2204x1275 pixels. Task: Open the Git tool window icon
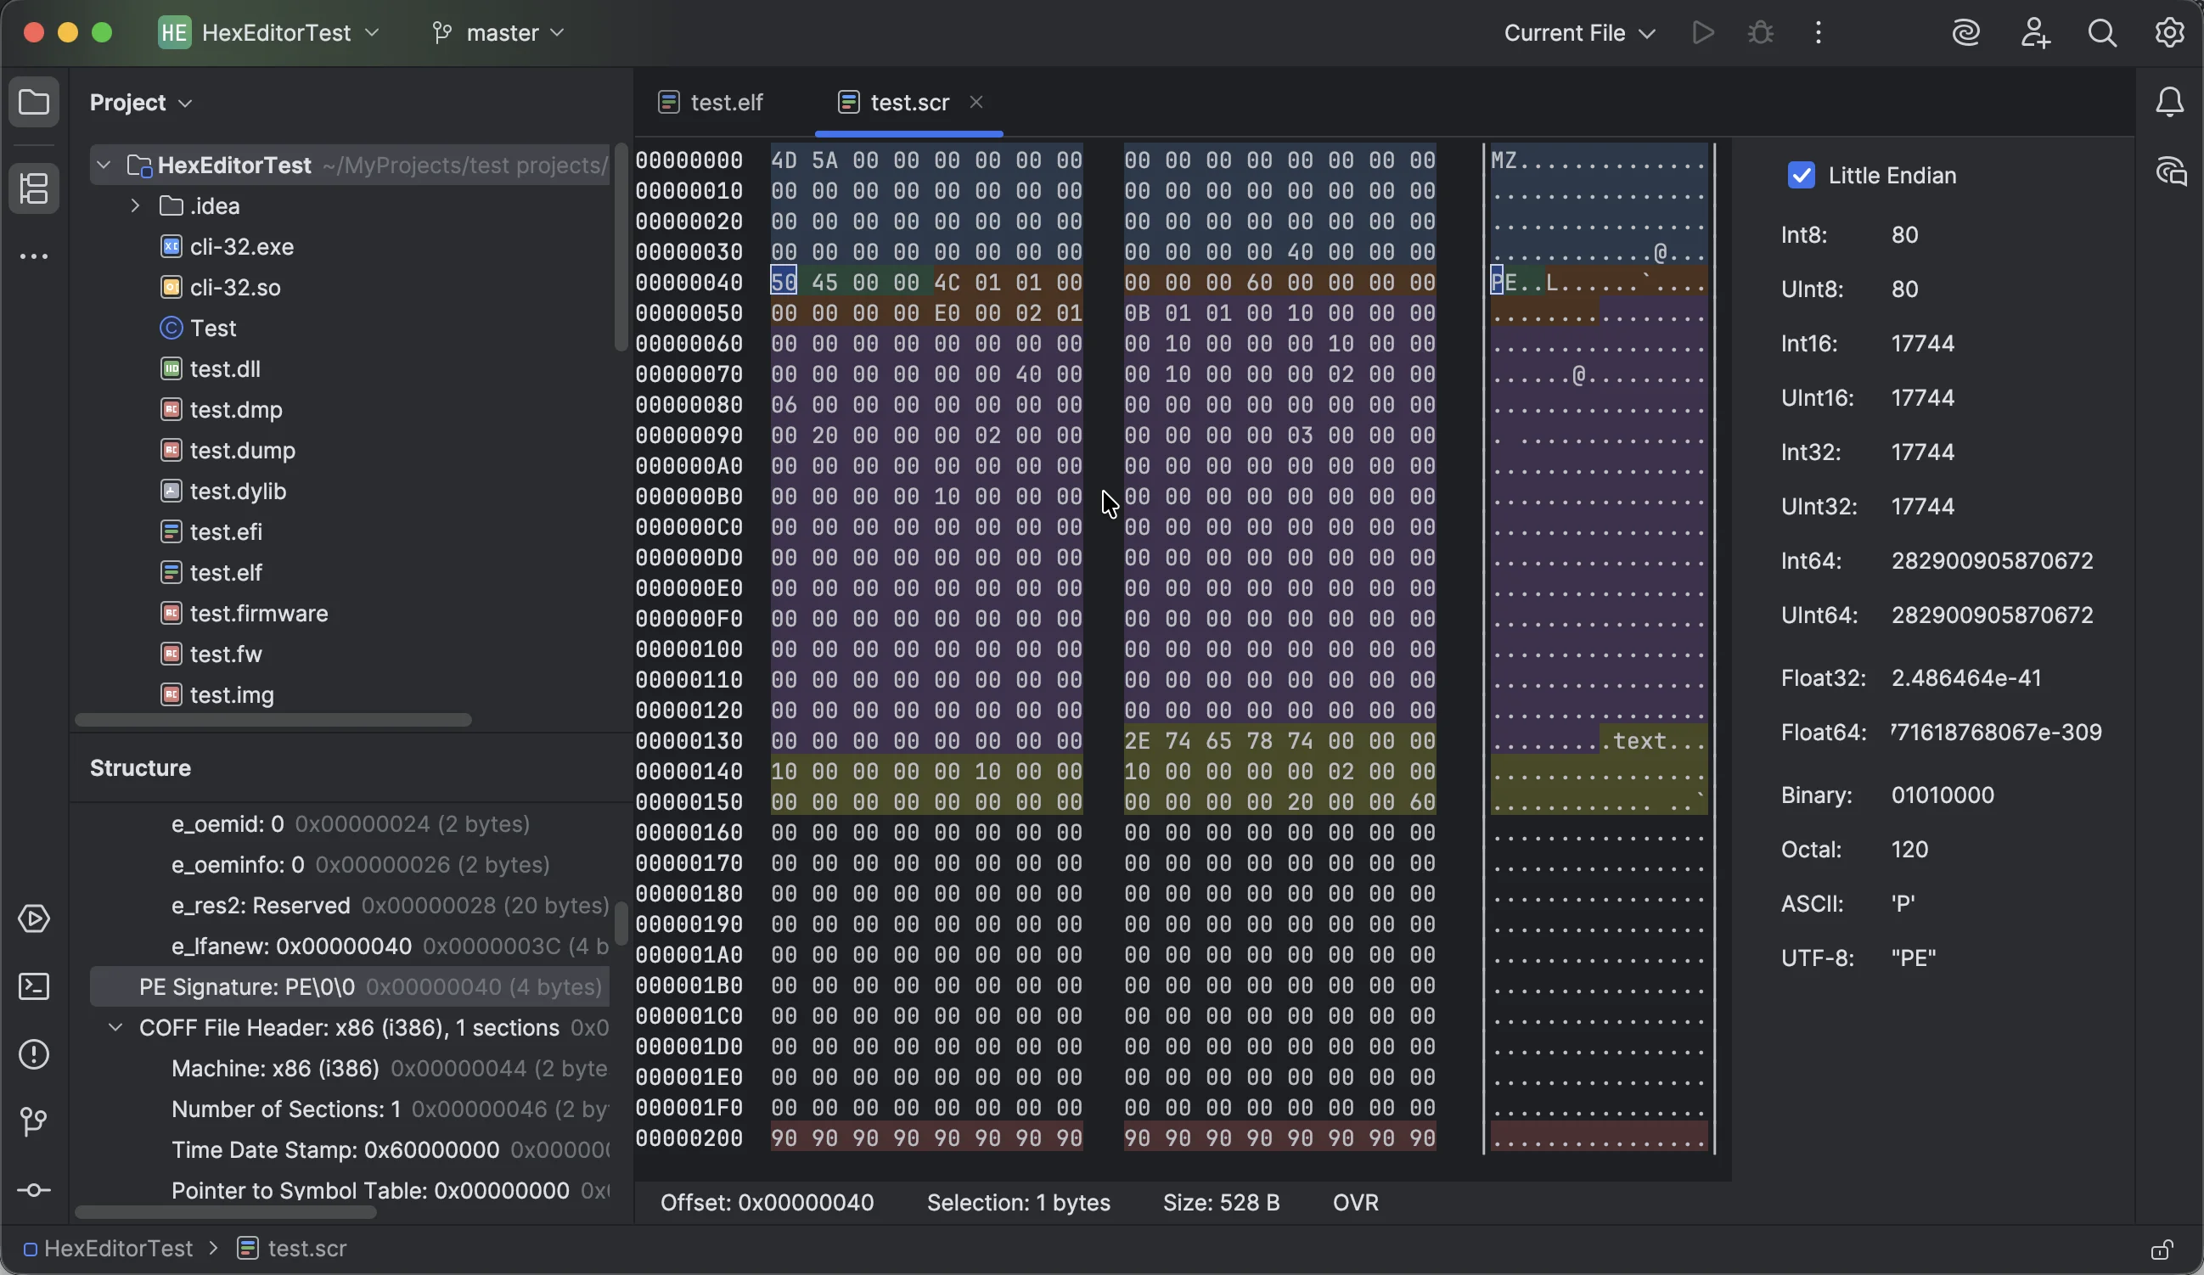point(34,1122)
